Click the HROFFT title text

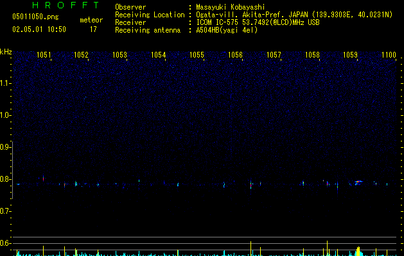[66, 5]
